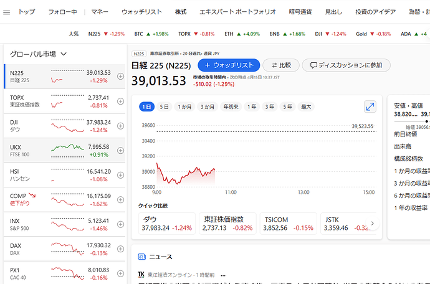Select the 5日 chart range
430x284 pixels.
coord(164,107)
